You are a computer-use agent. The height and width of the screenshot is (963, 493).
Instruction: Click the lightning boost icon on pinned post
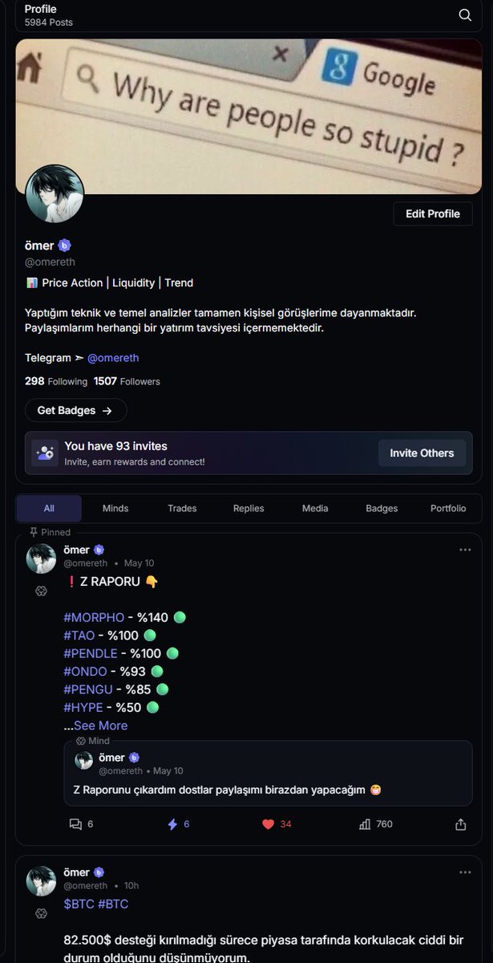172,824
